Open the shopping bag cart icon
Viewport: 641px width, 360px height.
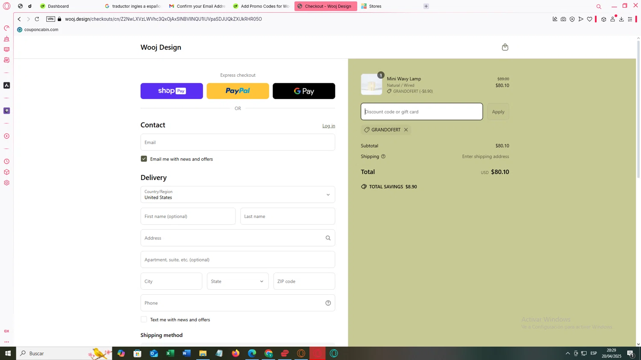505,47
